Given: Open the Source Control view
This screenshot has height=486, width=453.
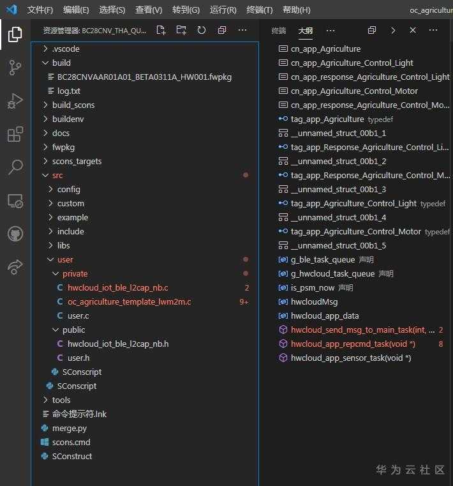Looking at the screenshot, I should 15,68.
